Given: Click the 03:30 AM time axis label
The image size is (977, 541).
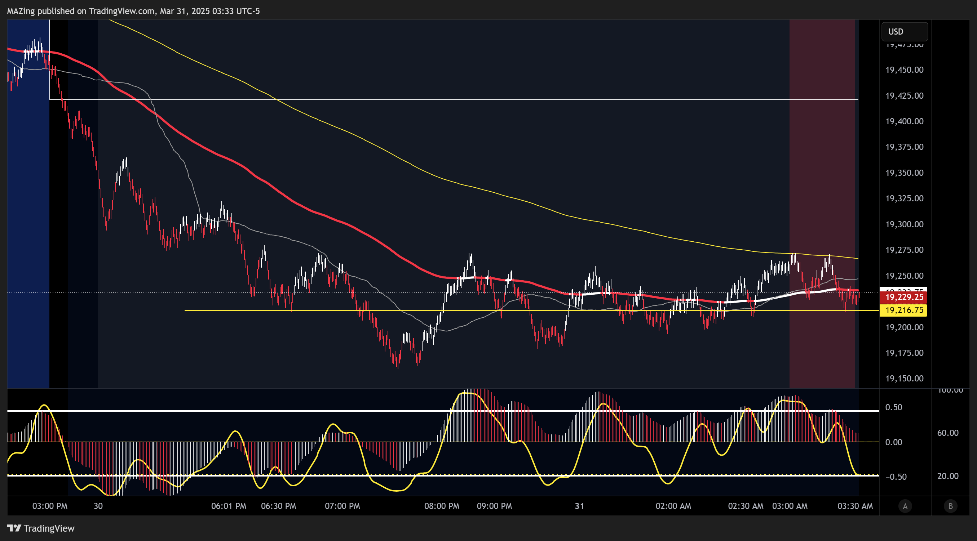Looking at the screenshot, I should click(x=855, y=506).
